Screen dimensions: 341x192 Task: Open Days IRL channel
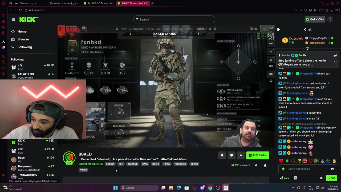[x=32, y=159]
